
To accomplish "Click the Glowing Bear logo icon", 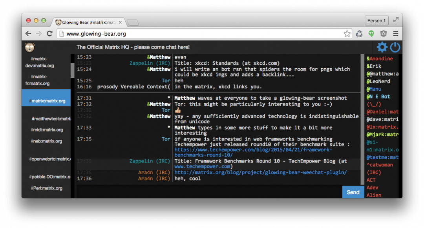I will click(x=30, y=47).
